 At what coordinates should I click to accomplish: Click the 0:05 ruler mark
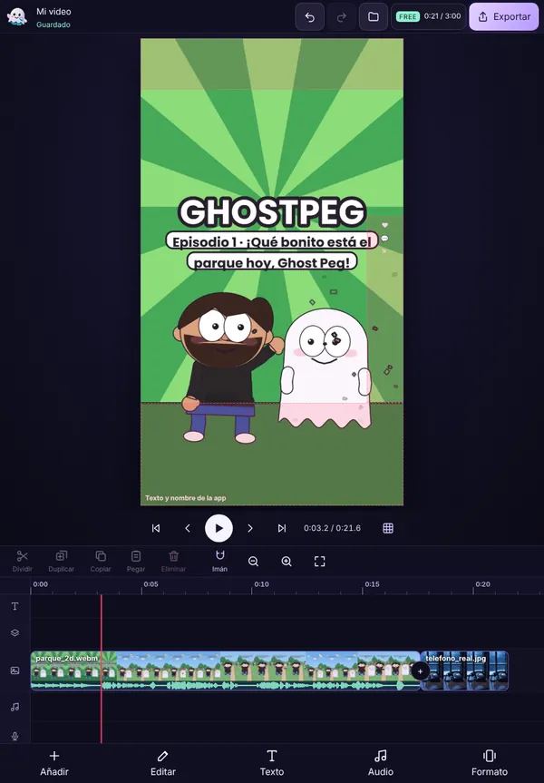[151, 584]
